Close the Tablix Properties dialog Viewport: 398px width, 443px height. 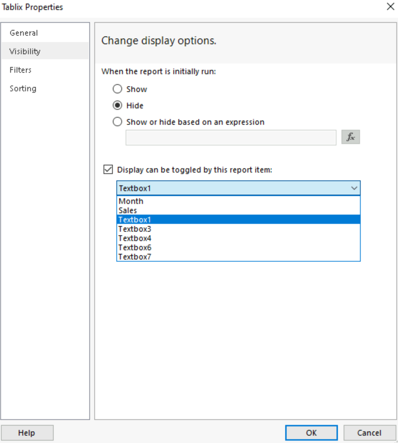coord(391,7)
